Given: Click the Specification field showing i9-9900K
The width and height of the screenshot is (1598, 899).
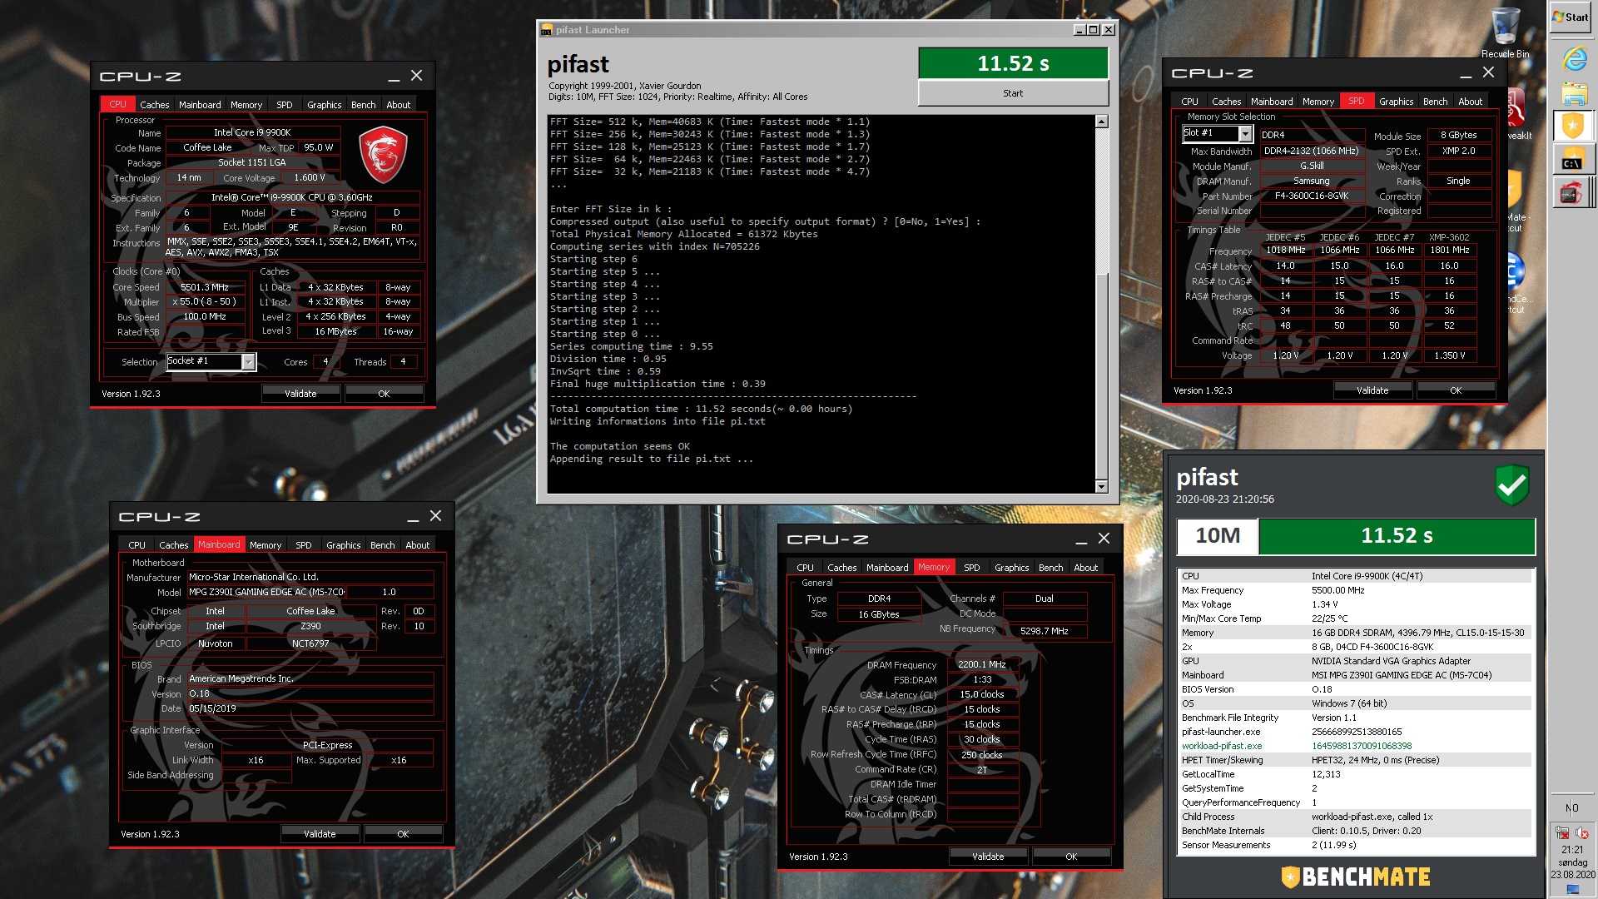Looking at the screenshot, I should click(292, 197).
